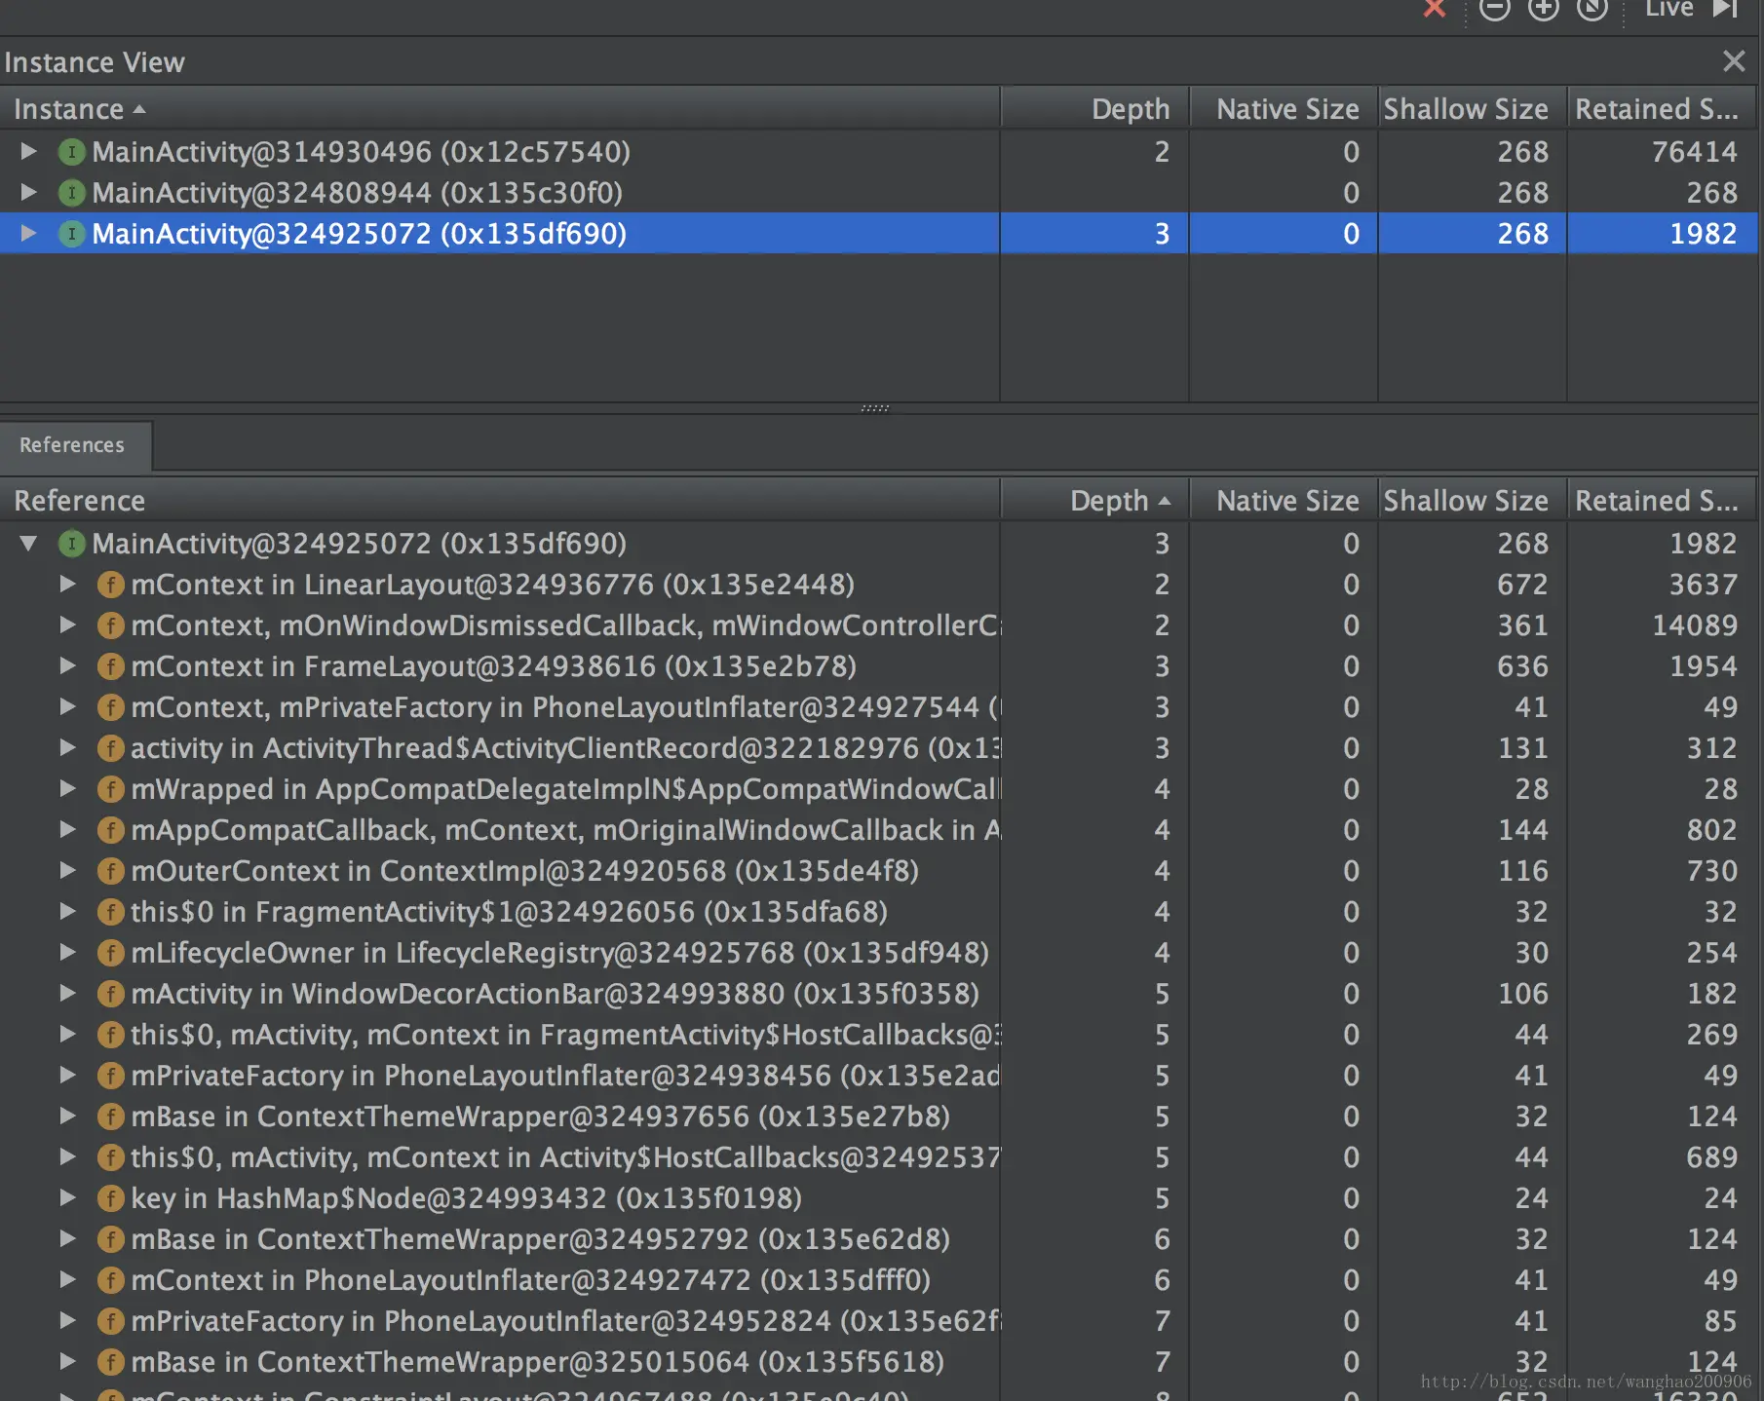Expand mOuterContext in ContextImpl reference
The height and width of the screenshot is (1401, 1764).
(x=67, y=870)
